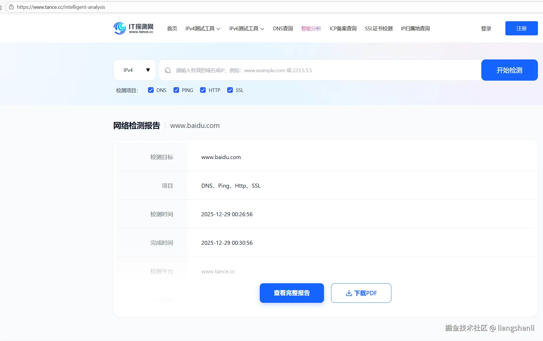Open the IP归属地查询 menu item
The image size is (543, 341).
point(415,28)
